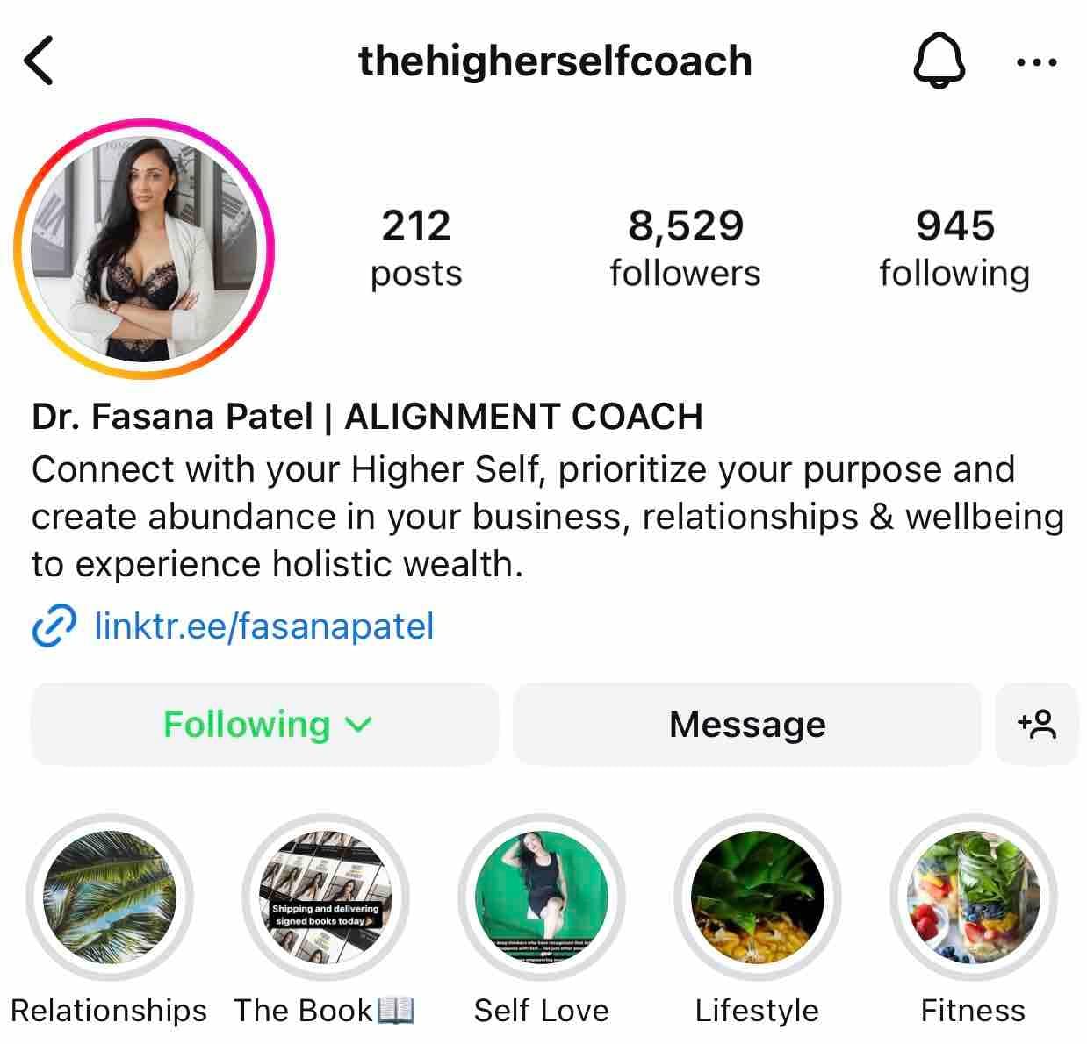Image resolution: width=1087 pixels, height=1044 pixels.
Task: Tap thehigherselfcoach username title
Action: click(555, 61)
